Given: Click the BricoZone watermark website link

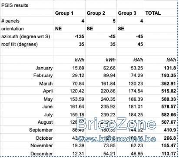Looking at the screenshot, I should (116, 139).
